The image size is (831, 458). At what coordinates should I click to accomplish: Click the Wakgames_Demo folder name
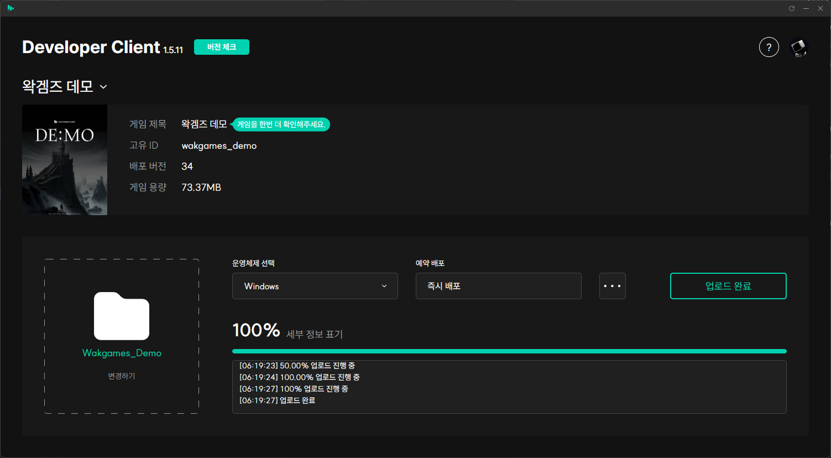(122, 353)
